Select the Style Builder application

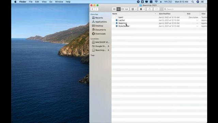pyautogui.click(x=159, y=26)
